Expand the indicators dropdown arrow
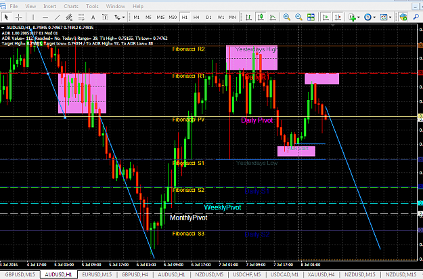This screenshot has width=423, height=279. 359,18
